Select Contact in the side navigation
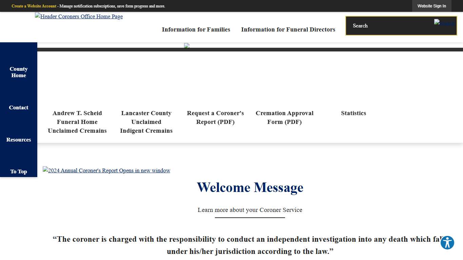 click(19, 108)
